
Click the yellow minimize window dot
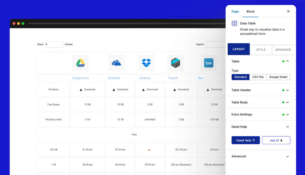(x=19, y=24)
